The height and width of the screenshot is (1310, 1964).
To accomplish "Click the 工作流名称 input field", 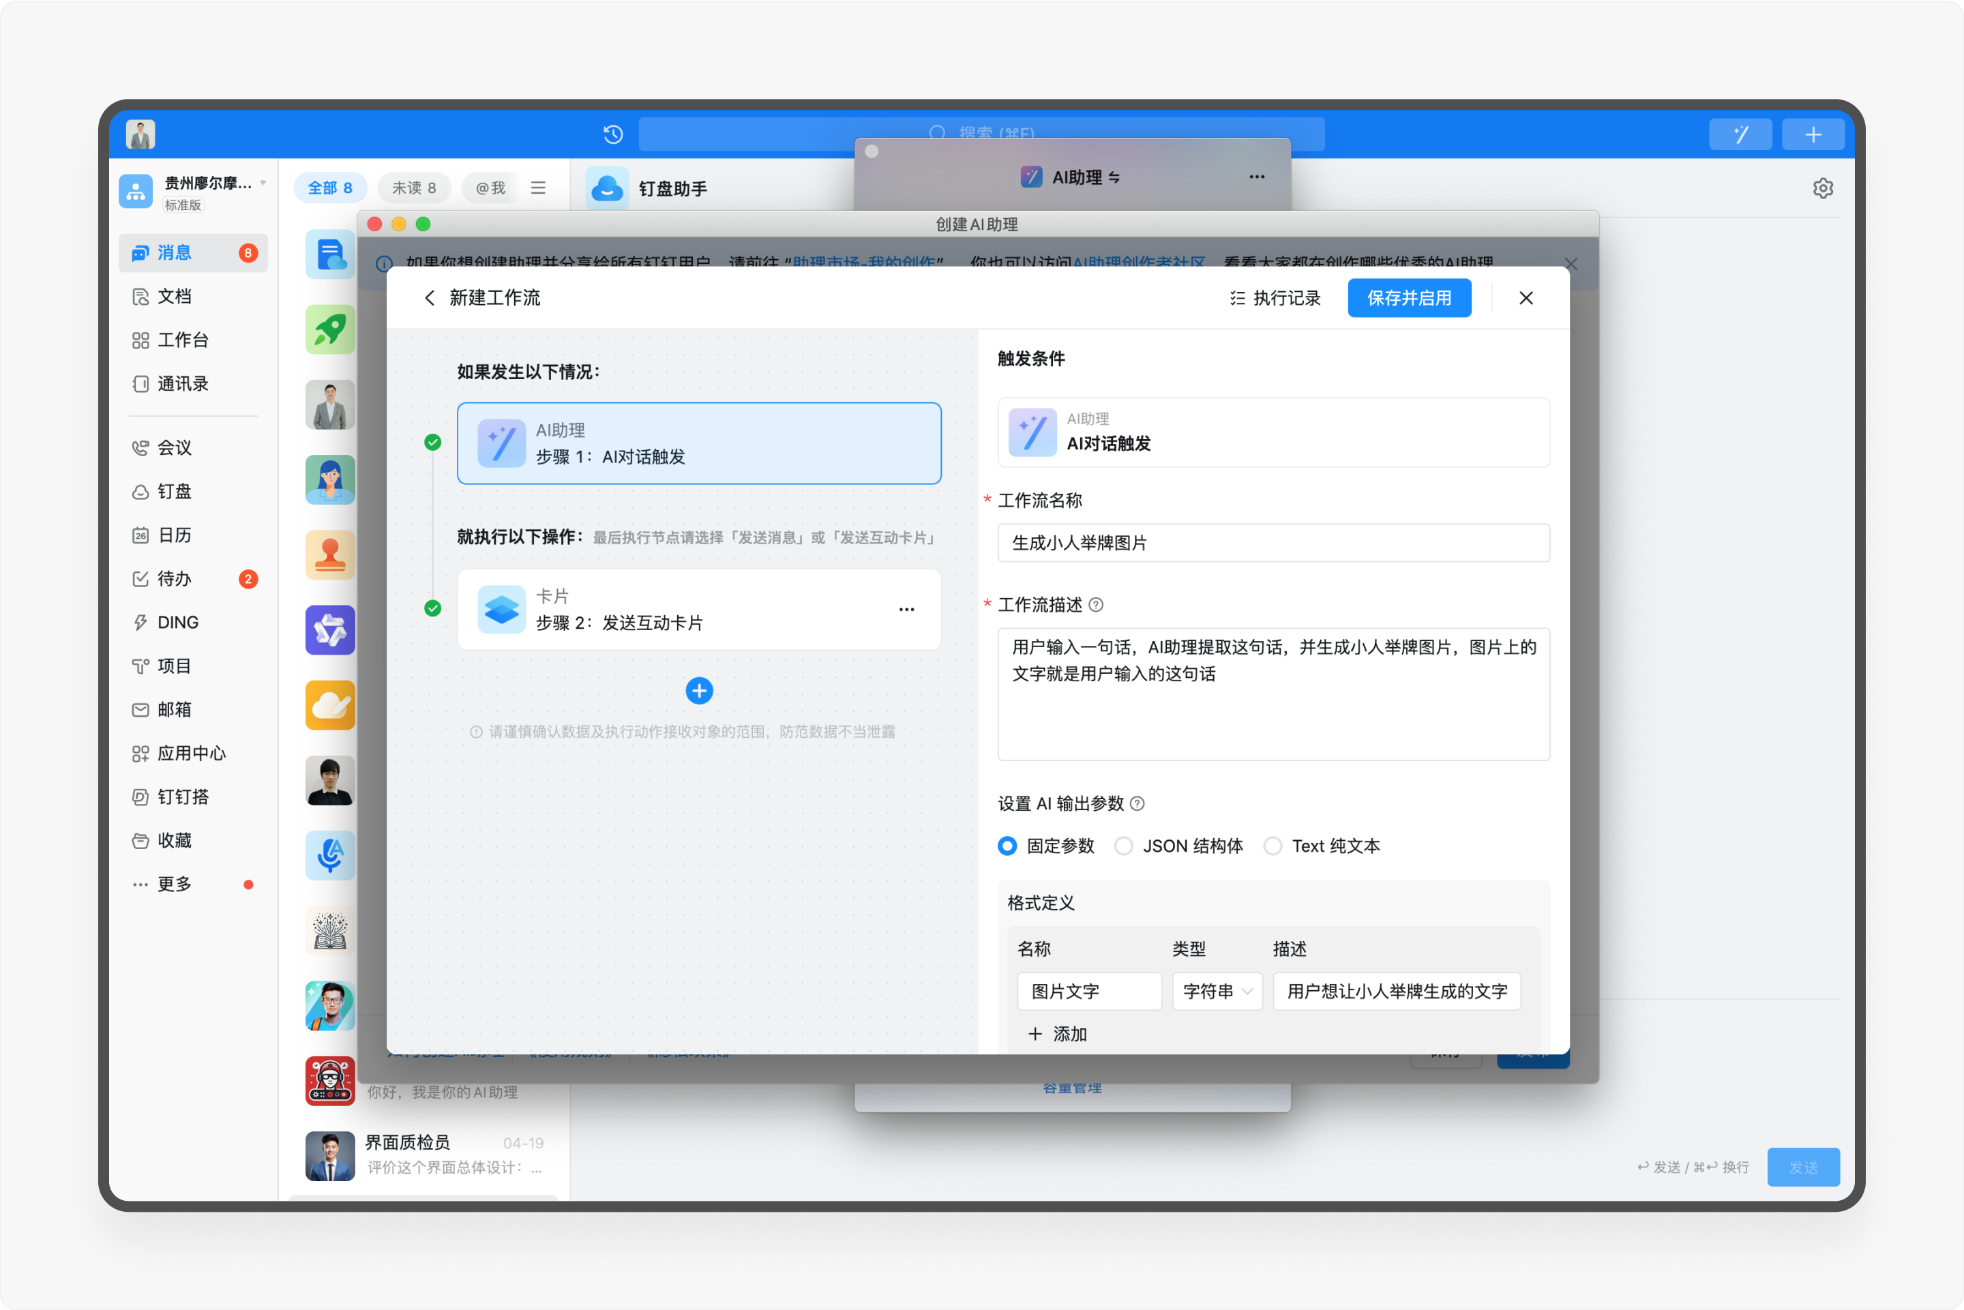I will click(1273, 542).
